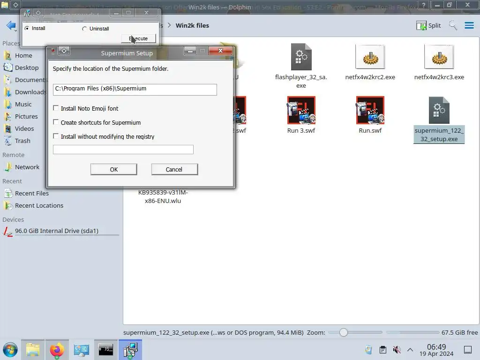Expand hidden system tray icons
The width and height of the screenshot is (480, 360).
pos(410,350)
